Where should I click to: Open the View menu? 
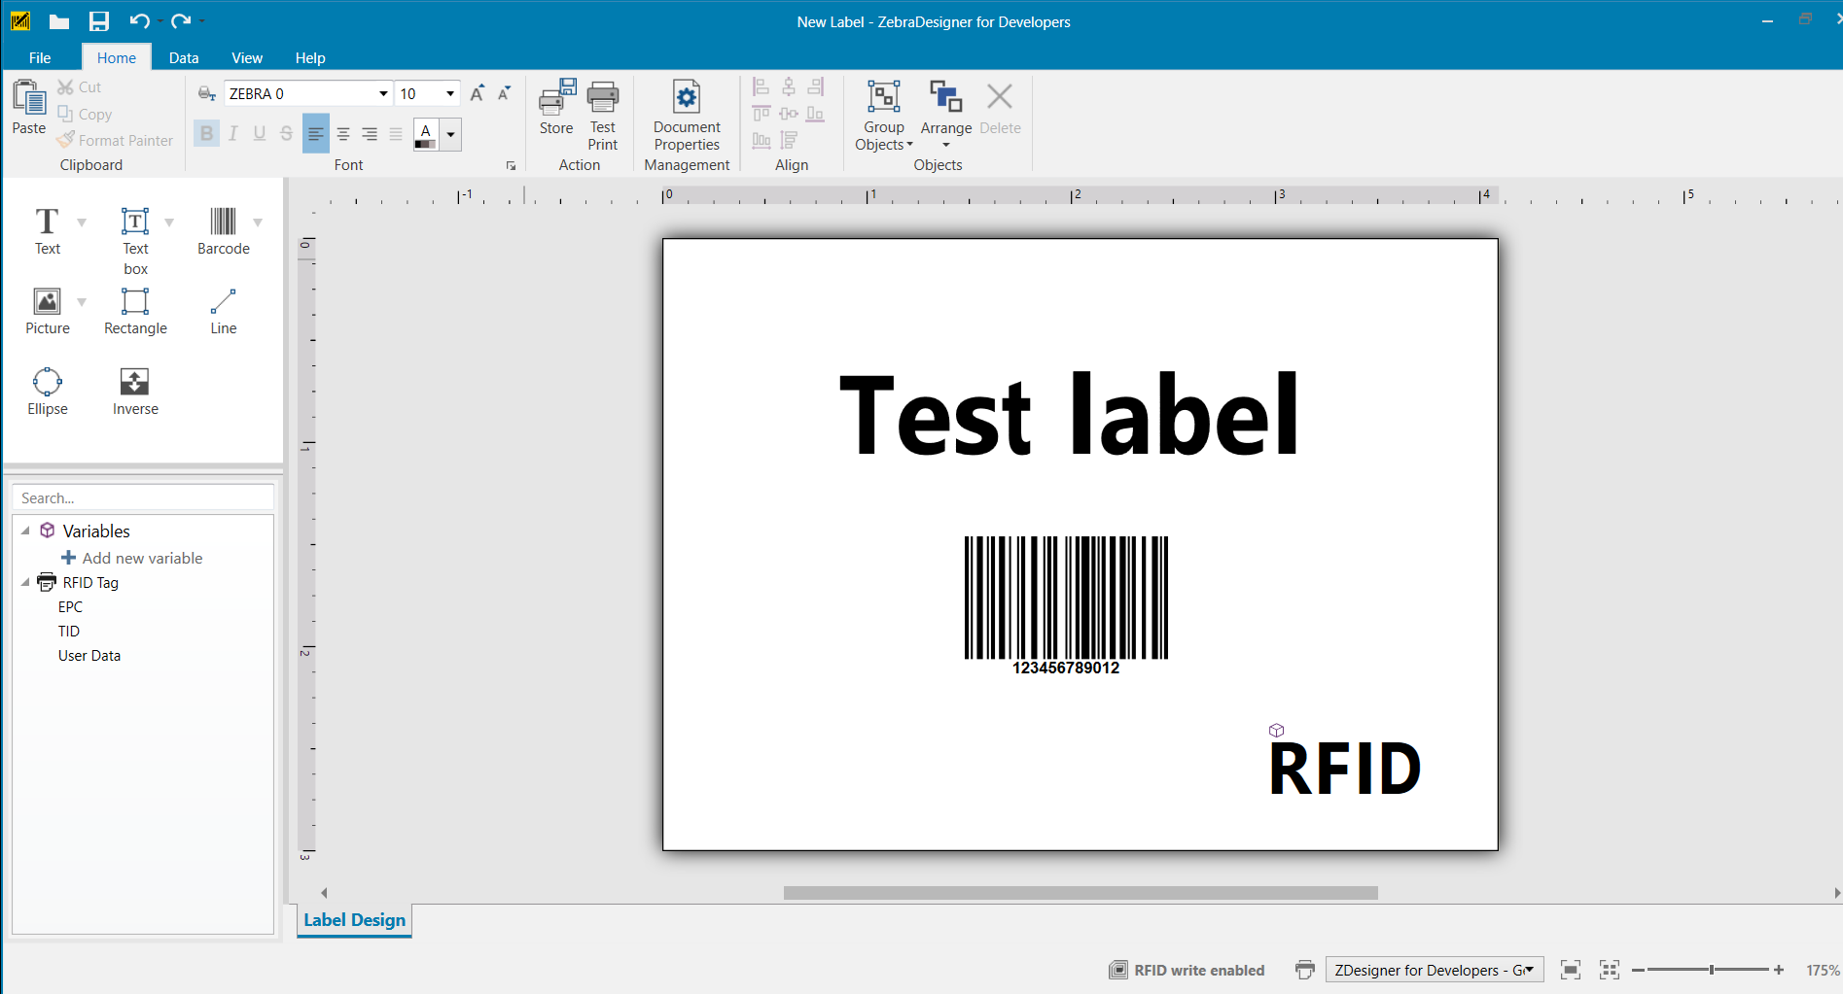pos(246,57)
